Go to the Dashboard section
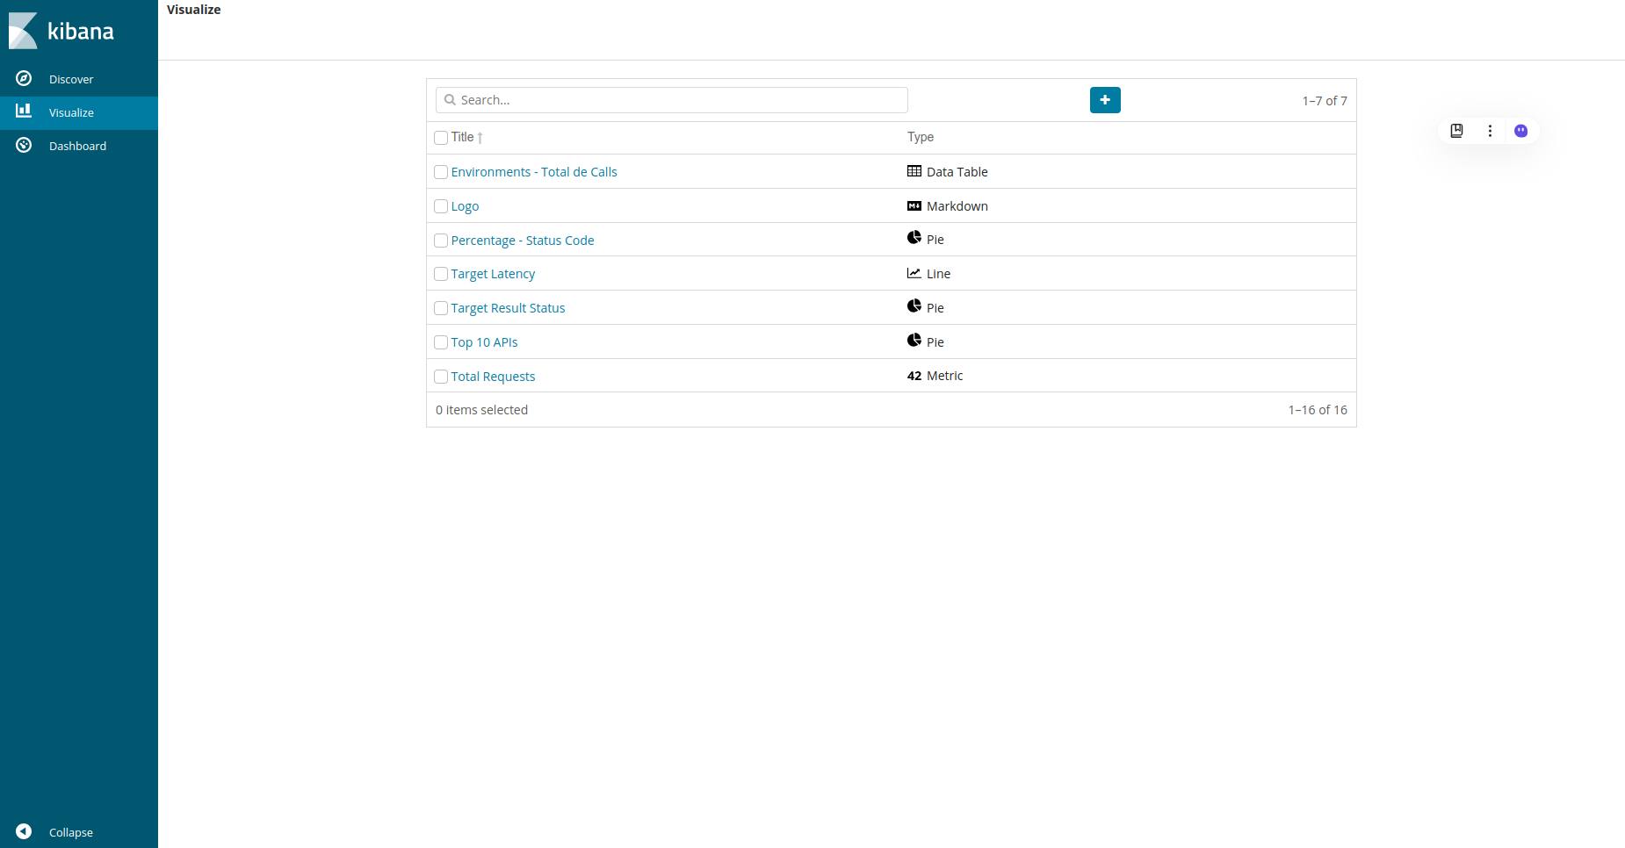The width and height of the screenshot is (1625, 848). [x=77, y=146]
